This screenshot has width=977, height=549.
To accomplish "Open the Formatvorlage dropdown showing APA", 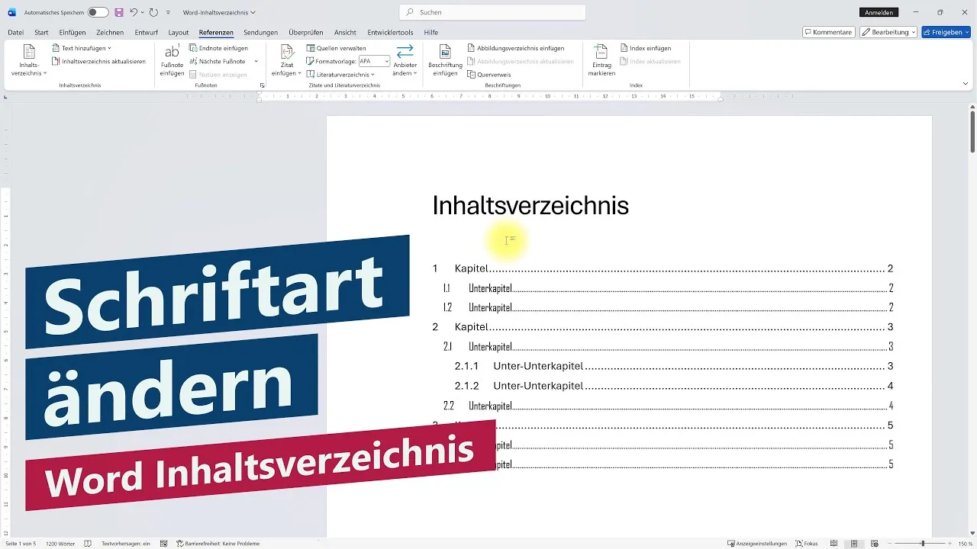I will (x=373, y=61).
